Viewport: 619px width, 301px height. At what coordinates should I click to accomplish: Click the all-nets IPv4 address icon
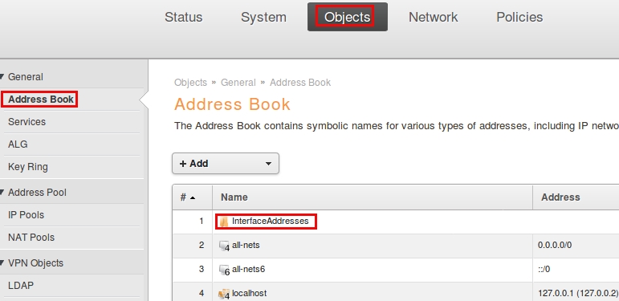224,246
